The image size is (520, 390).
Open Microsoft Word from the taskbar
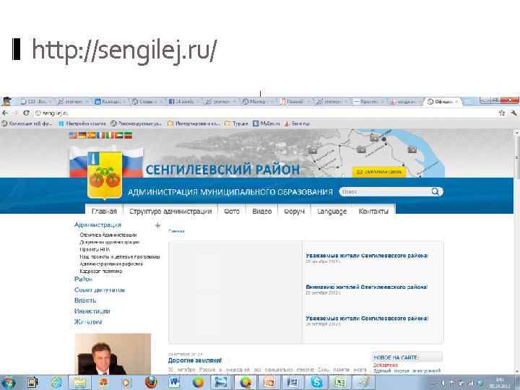[x=174, y=382]
